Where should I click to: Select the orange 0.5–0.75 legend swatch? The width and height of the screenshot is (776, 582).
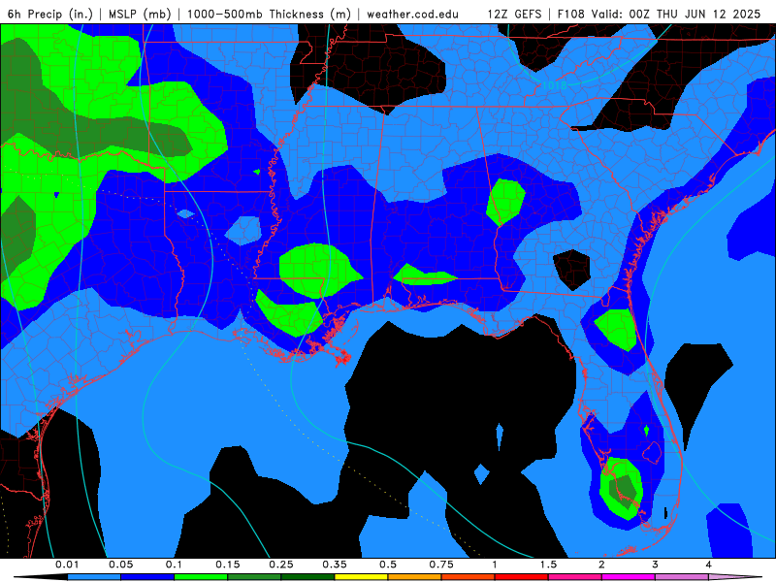coord(415,577)
